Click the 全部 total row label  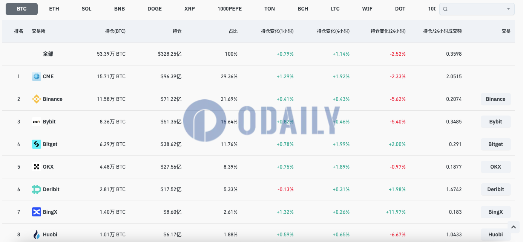[48, 54]
